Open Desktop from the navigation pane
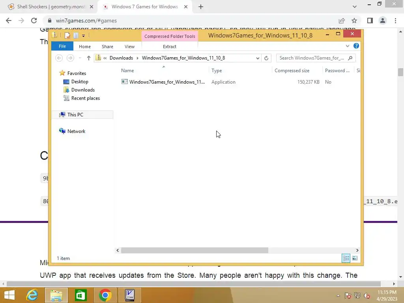 pos(80,82)
